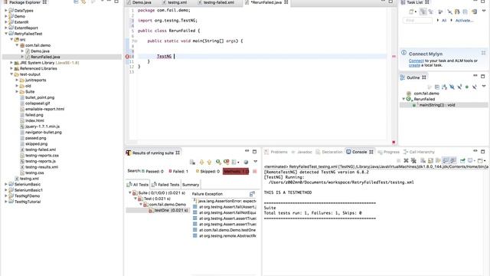
Task: Toggle Hide Fields in Outline toolbar
Action: point(452,87)
